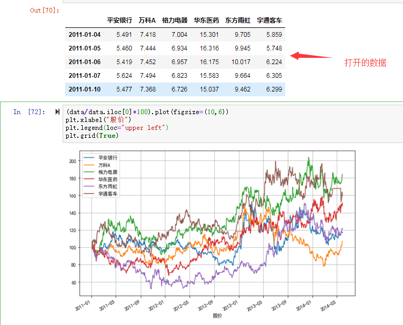
Task: Select the 万科A column header
Action: point(147,21)
